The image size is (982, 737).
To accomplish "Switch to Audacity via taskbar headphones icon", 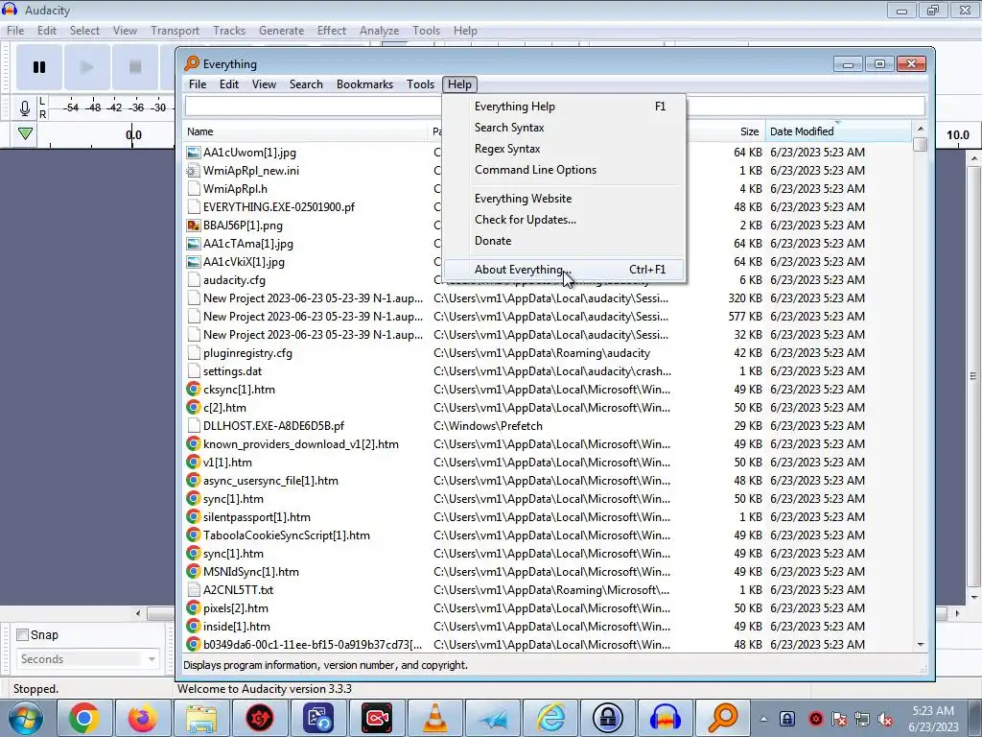I will pyautogui.click(x=666, y=718).
